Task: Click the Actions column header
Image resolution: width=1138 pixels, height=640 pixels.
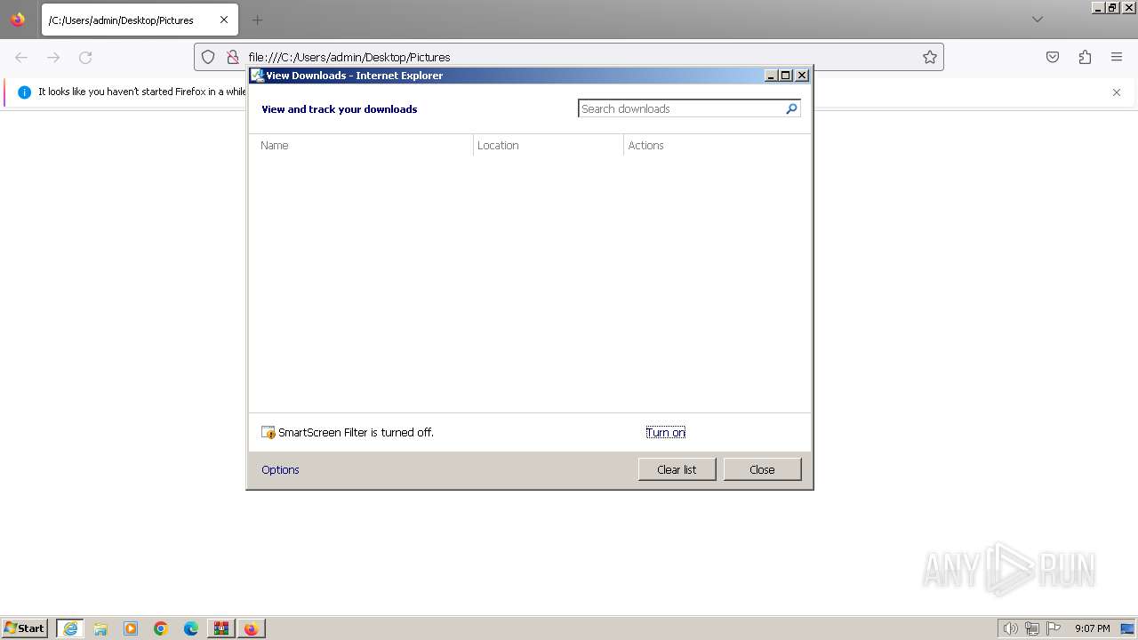Action: coord(717,146)
